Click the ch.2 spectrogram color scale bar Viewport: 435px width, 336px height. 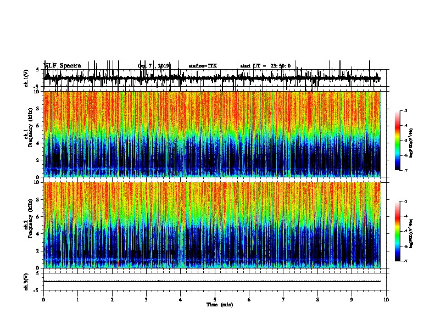pyautogui.click(x=397, y=231)
